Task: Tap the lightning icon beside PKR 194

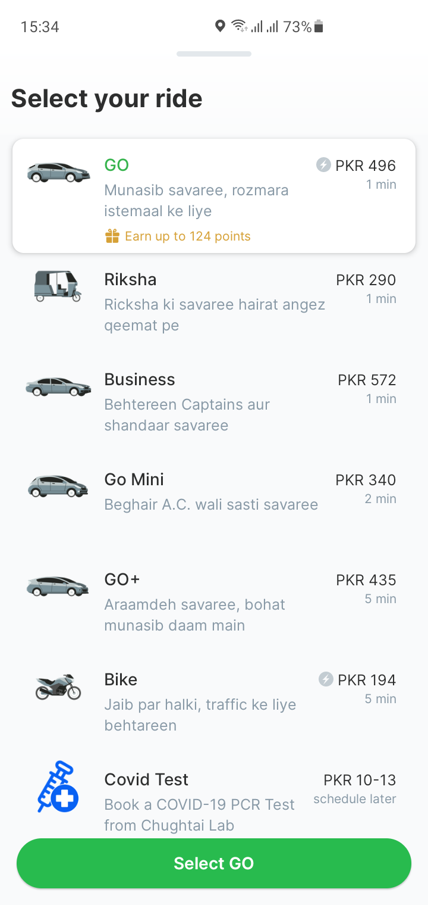Action: pos(326,679)
